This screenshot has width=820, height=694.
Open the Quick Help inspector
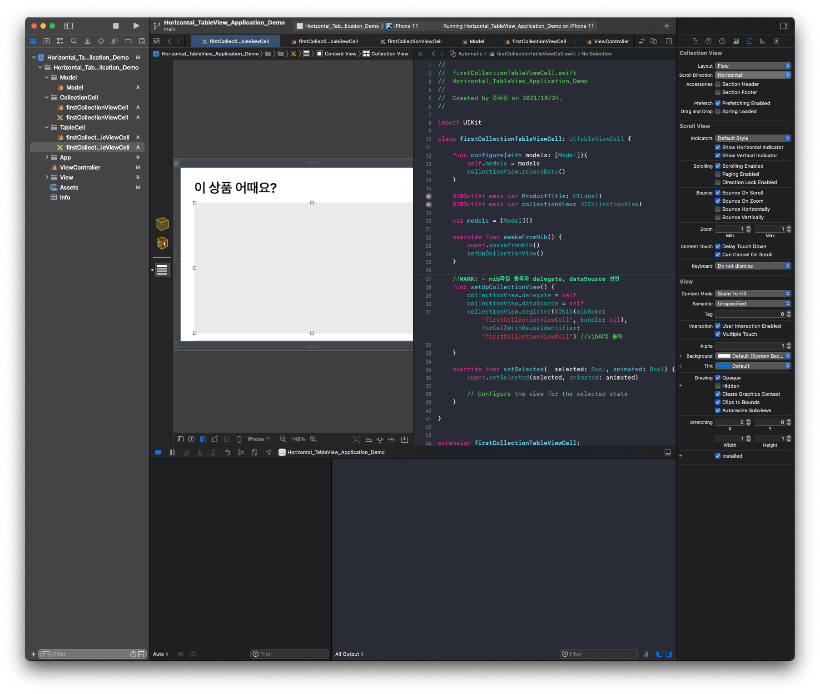point(722,41)
